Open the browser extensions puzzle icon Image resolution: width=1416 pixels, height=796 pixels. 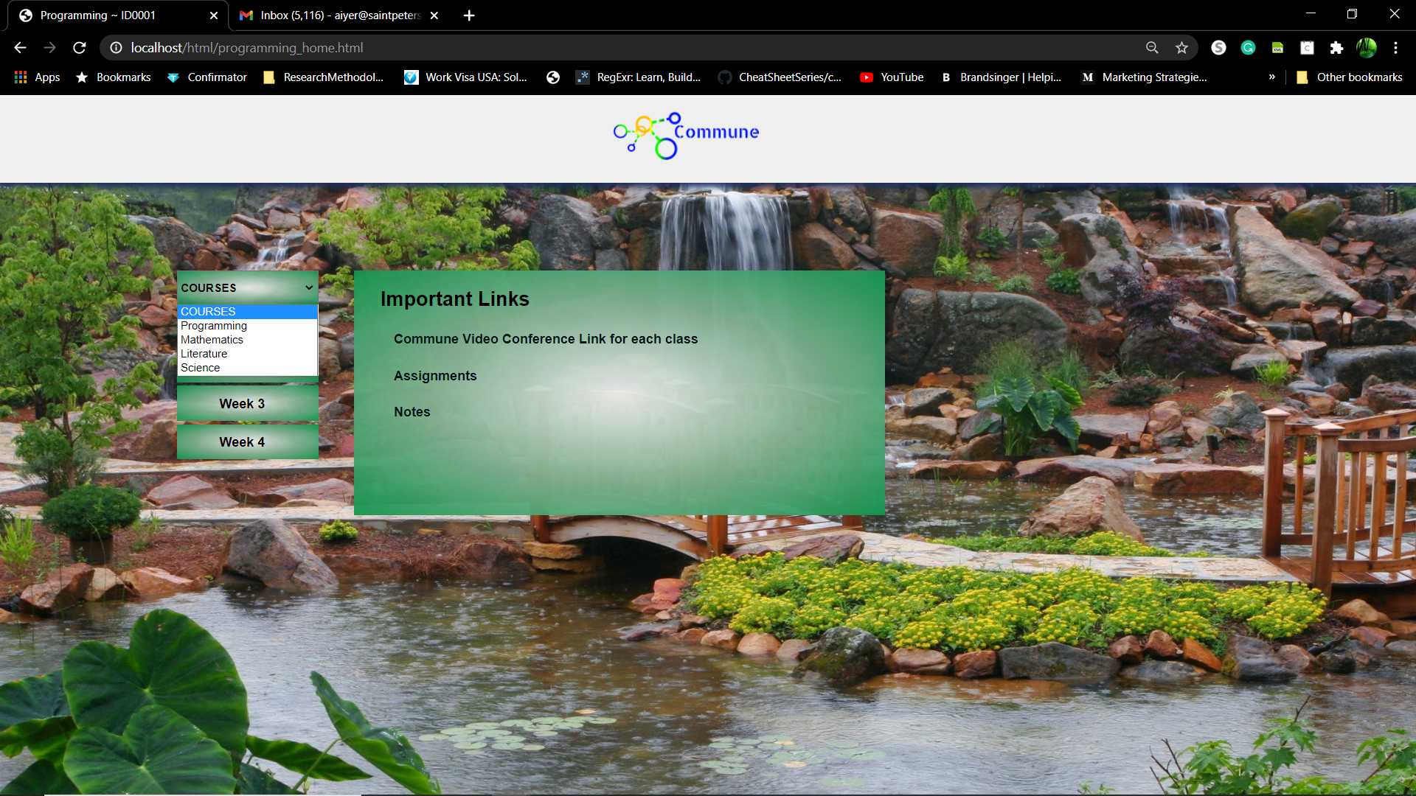point(1336,48)
